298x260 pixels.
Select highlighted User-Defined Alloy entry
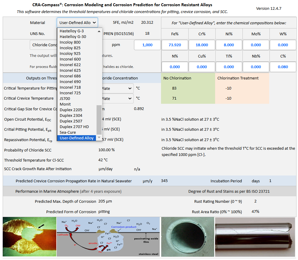(77, 138)
